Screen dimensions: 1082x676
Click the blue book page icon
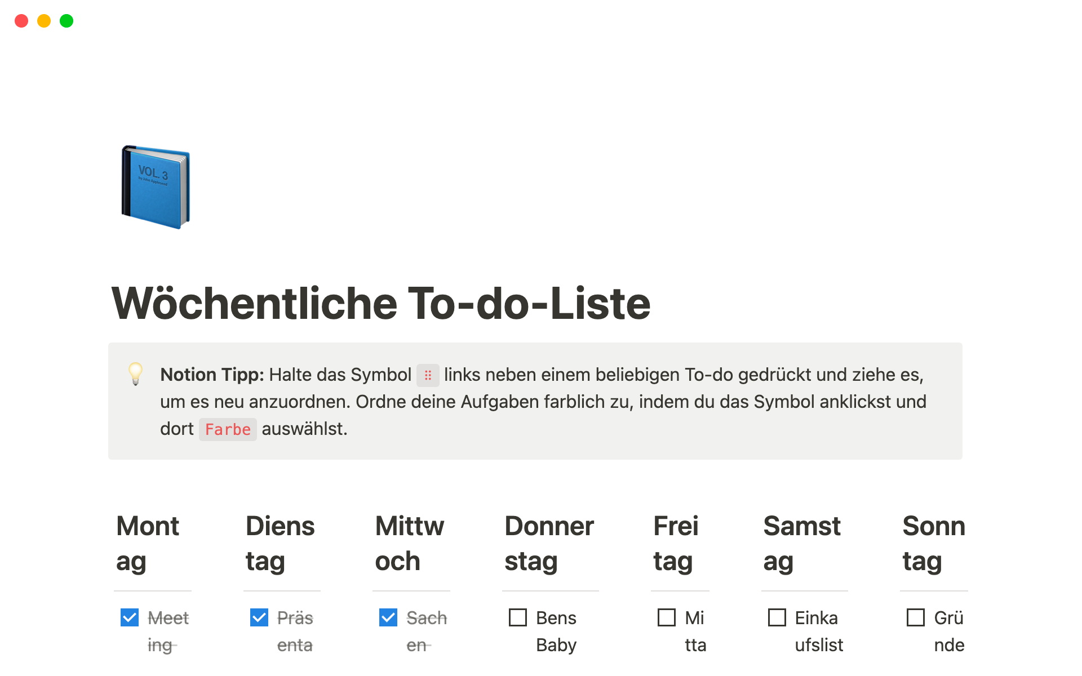[156, 187]
